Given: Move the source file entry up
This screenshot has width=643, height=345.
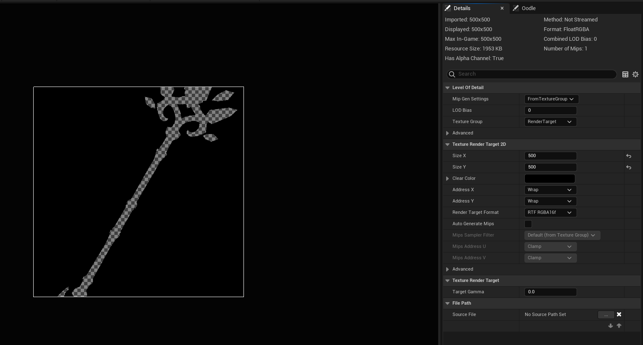Looking at the screenshot, I should coord(619,326).
